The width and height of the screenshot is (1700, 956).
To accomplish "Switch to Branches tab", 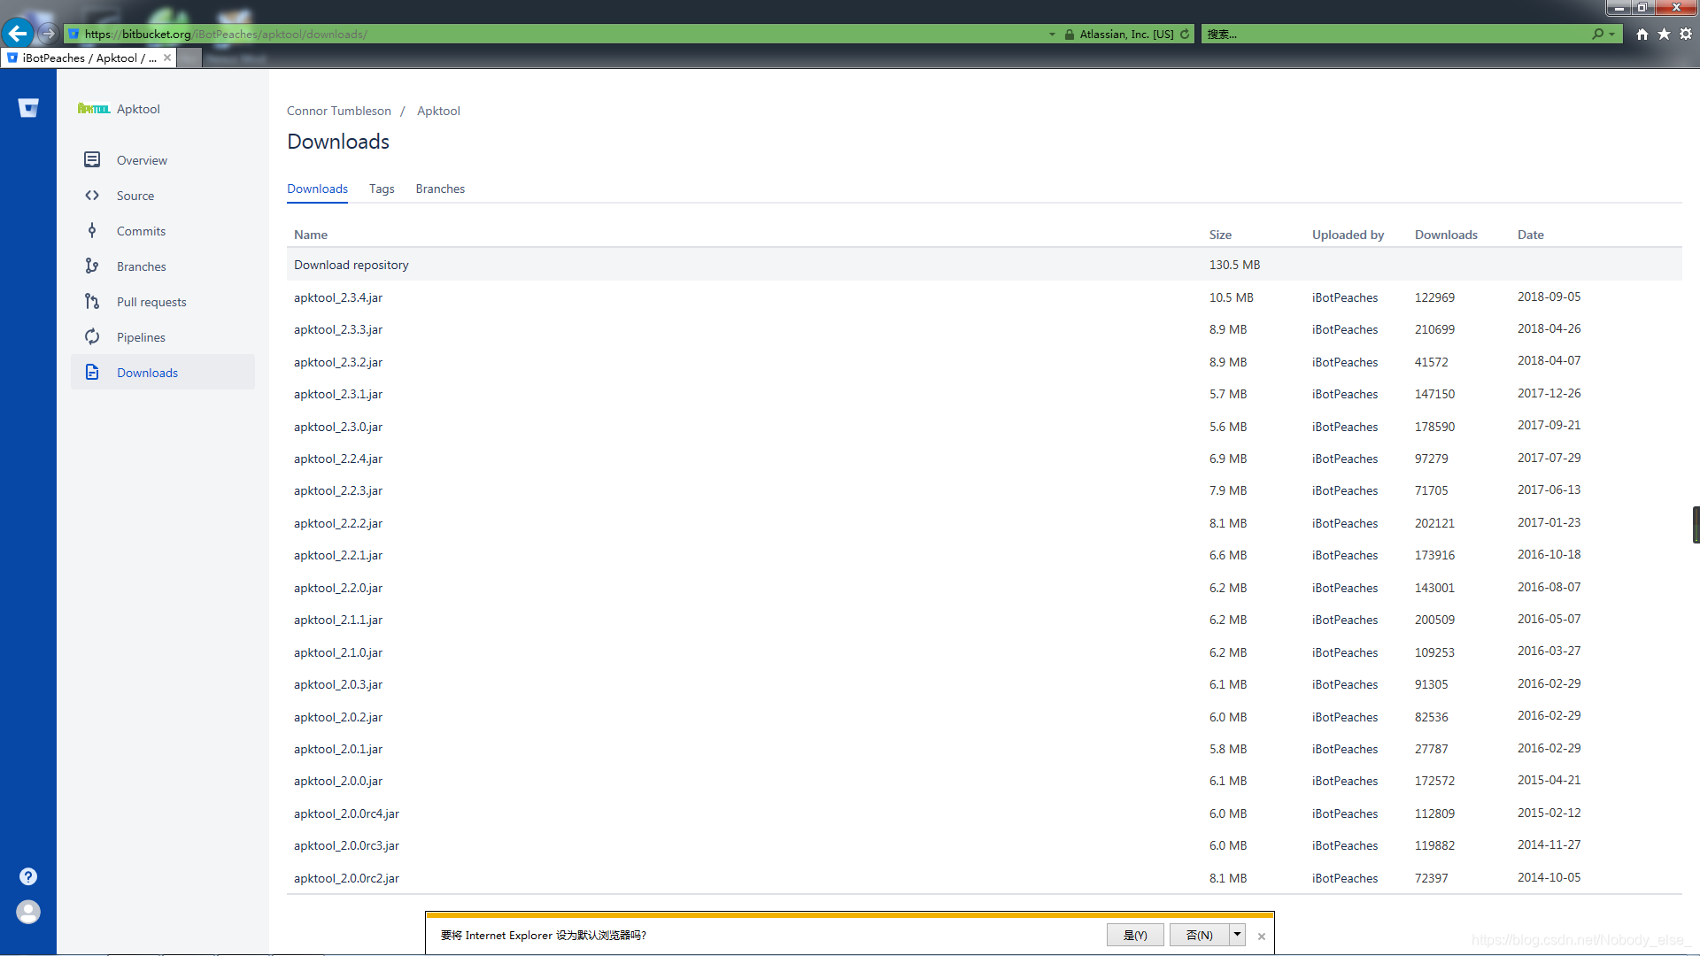I will (x=440, y=188).
